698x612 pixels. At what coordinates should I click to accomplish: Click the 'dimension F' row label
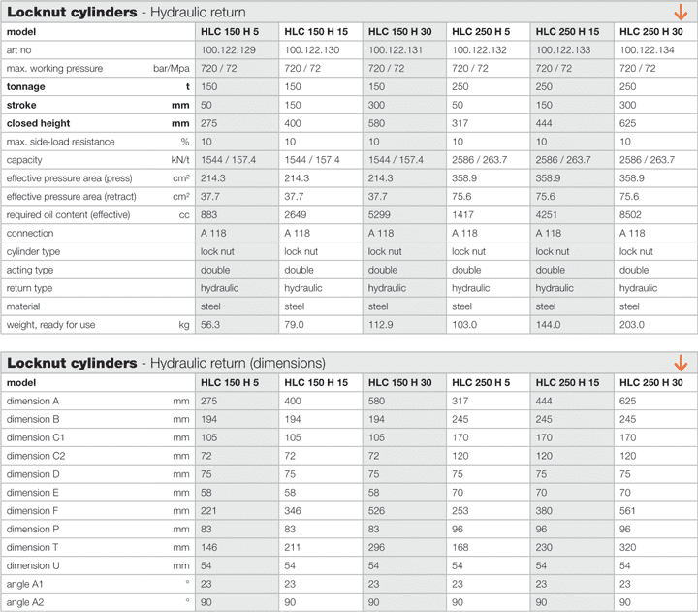[x=33, y=510]
